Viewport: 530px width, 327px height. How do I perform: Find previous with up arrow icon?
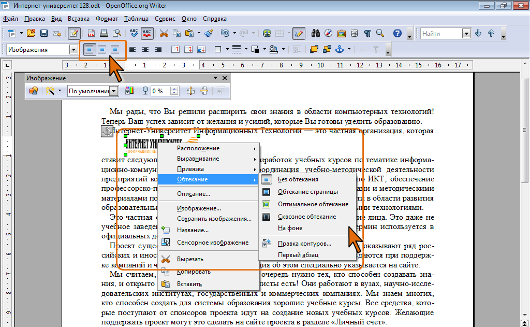tap(491, 33)
